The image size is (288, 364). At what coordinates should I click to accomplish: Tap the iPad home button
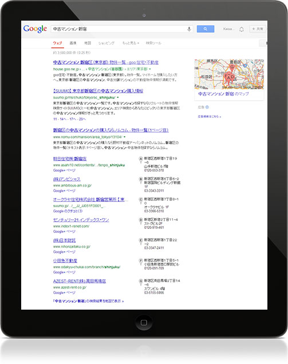(x=144, y=323)
